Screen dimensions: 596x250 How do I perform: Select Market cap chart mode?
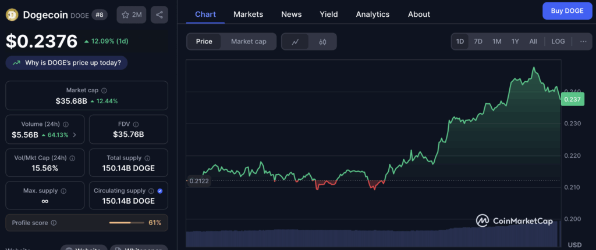click(x=249, y=42)
